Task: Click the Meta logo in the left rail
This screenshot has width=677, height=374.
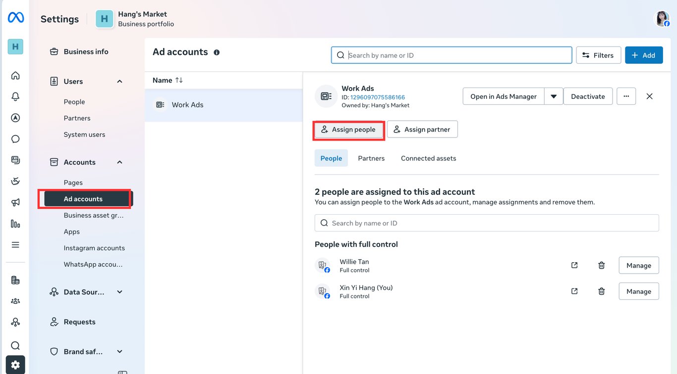Action: [x=15, y=18]
